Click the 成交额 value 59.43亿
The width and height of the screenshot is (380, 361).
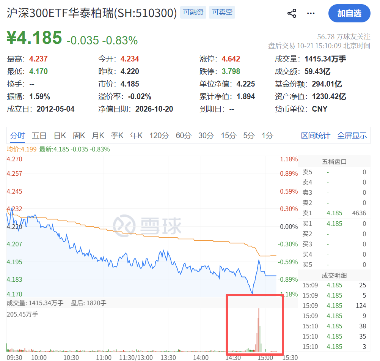coord(317,71)
